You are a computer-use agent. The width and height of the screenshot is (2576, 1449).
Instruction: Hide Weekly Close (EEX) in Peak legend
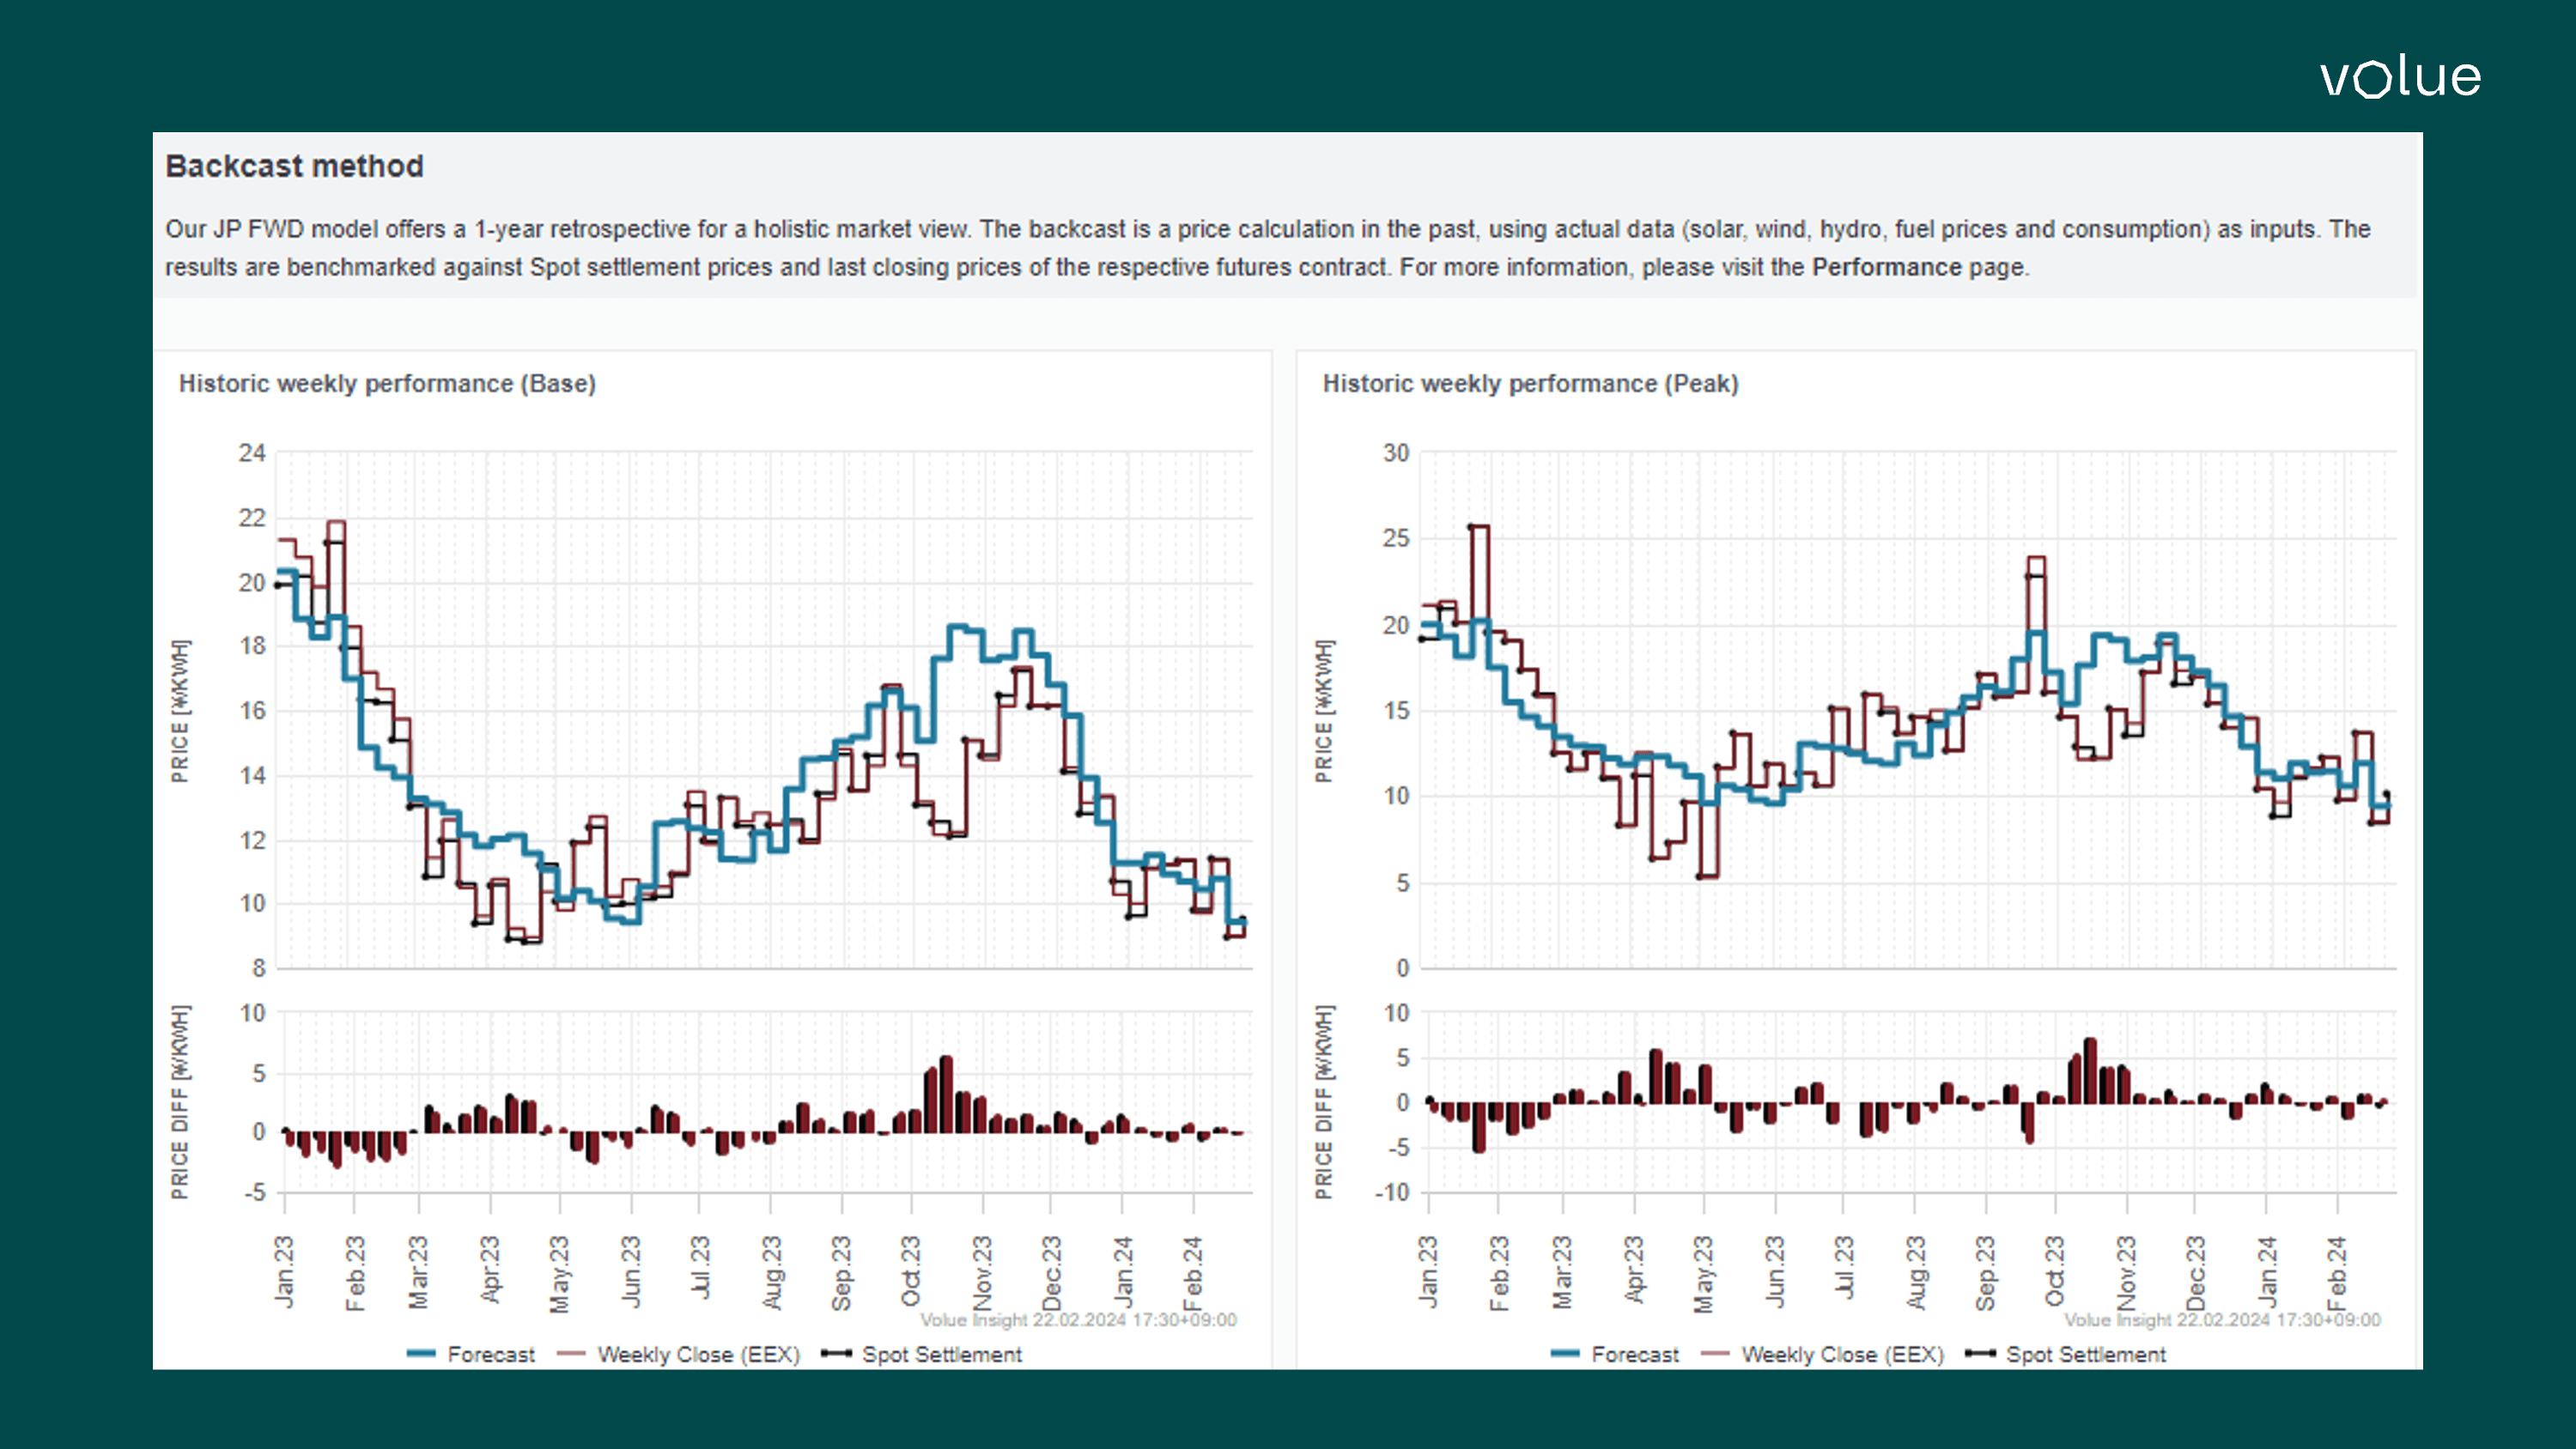1842,1354
